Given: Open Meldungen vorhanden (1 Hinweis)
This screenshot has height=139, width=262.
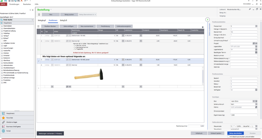Looking at the screenshot, I should coord(50,133).
